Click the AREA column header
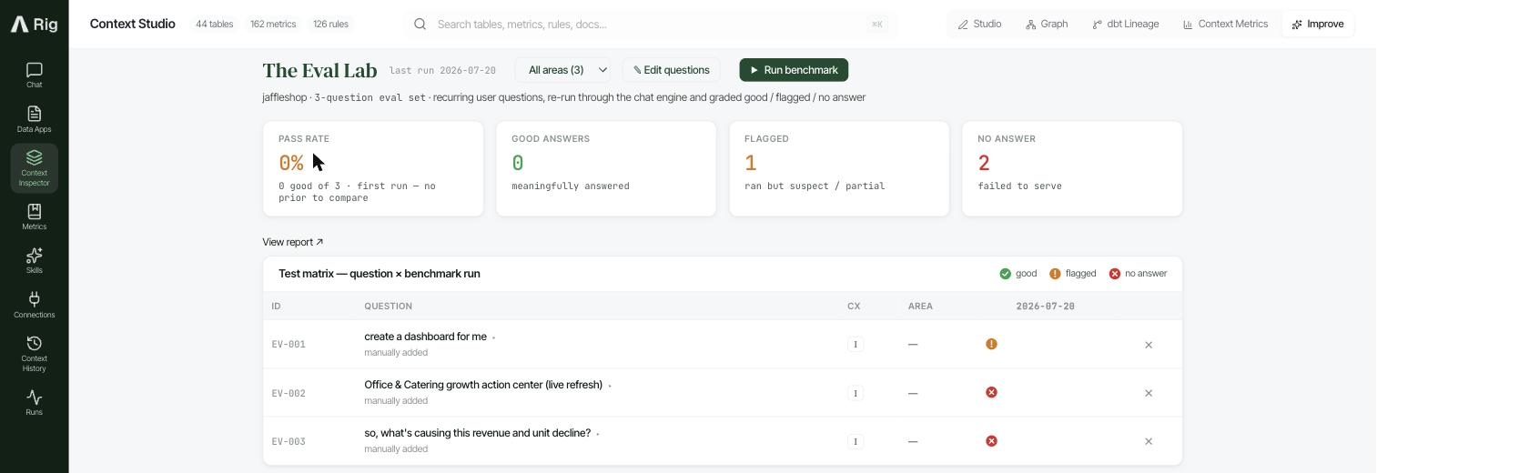 coord(920,307)
